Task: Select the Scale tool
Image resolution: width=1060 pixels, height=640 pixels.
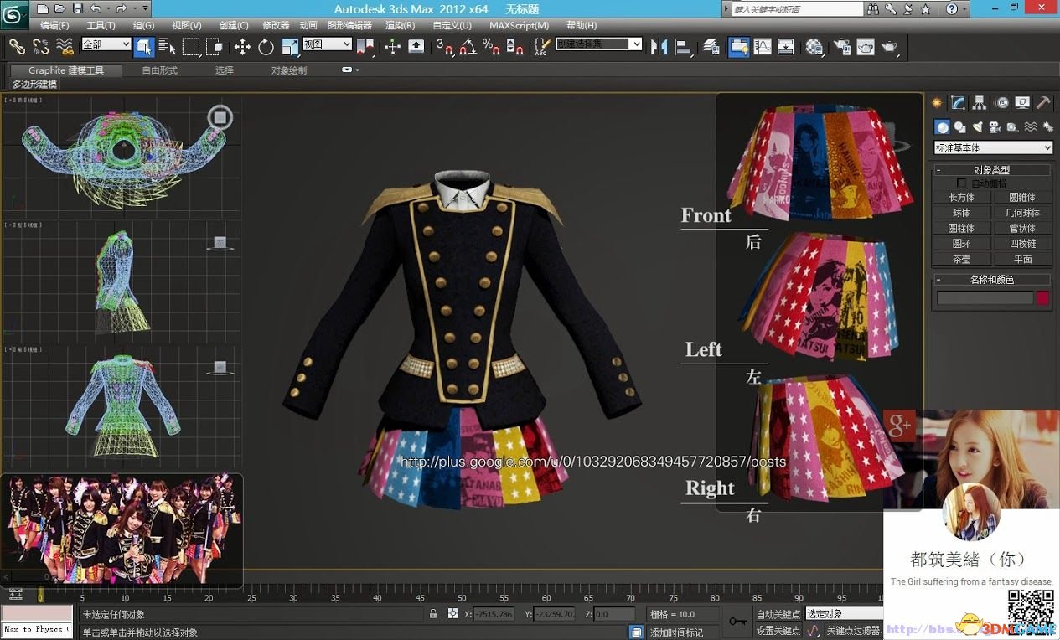Action: (x=290, y=46)
